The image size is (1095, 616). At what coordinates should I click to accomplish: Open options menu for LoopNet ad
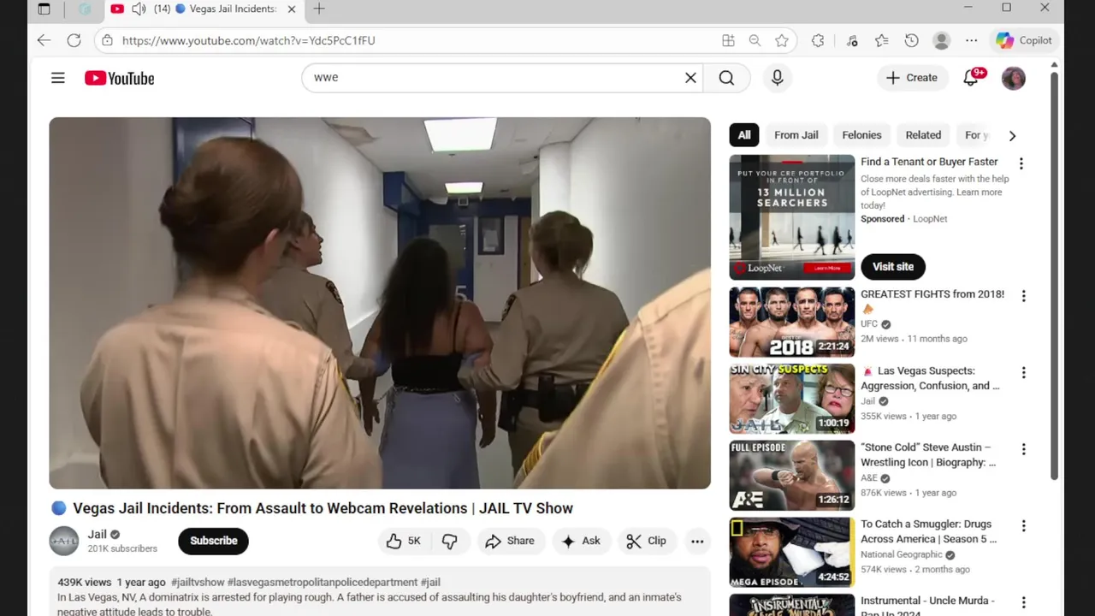tap(1021, 163)
